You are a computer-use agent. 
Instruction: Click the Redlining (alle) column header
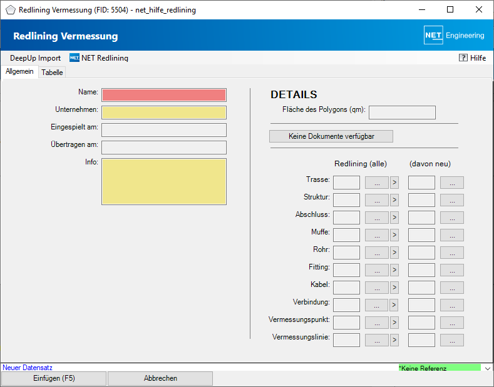click(361, 164)
